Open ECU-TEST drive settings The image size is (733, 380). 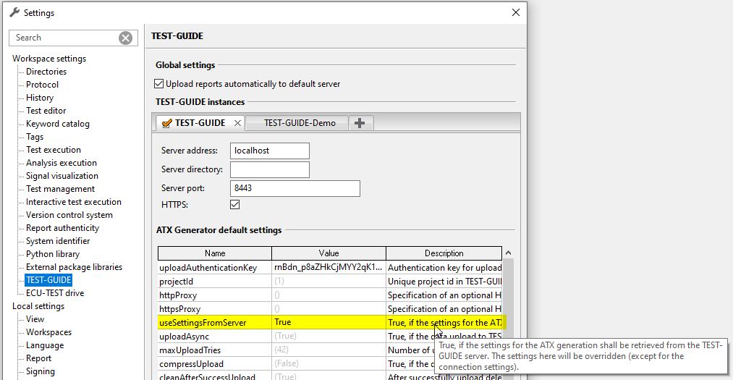[55, 293]
